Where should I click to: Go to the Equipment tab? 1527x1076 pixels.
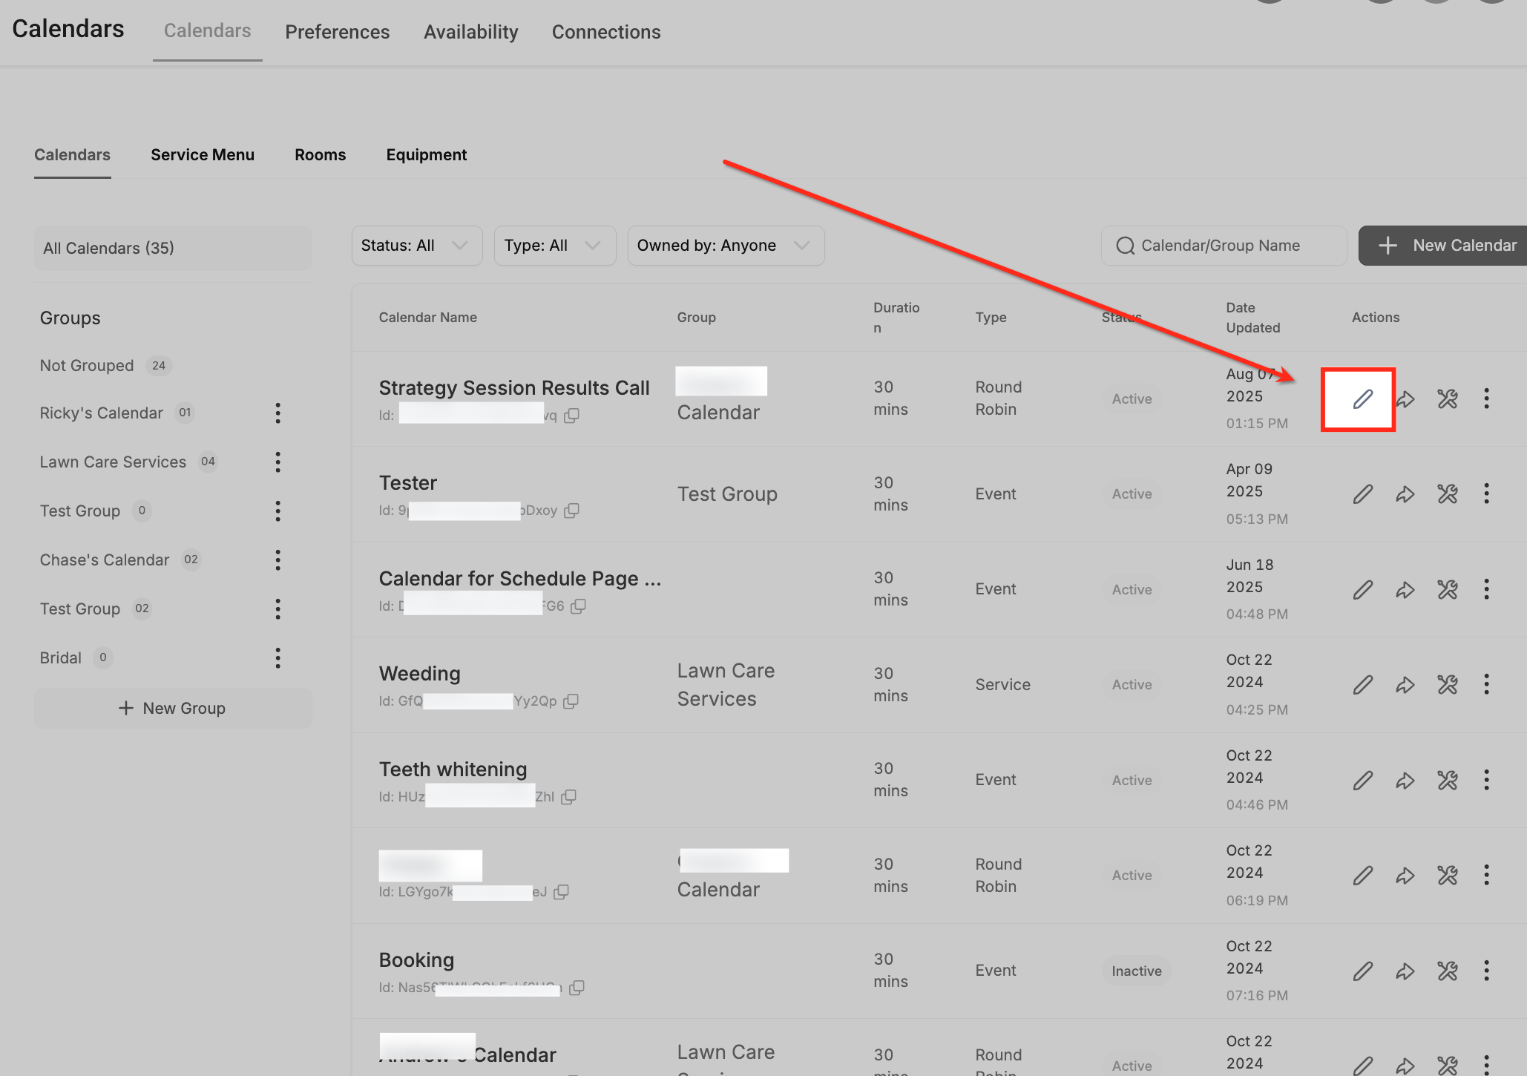[426, 155]
